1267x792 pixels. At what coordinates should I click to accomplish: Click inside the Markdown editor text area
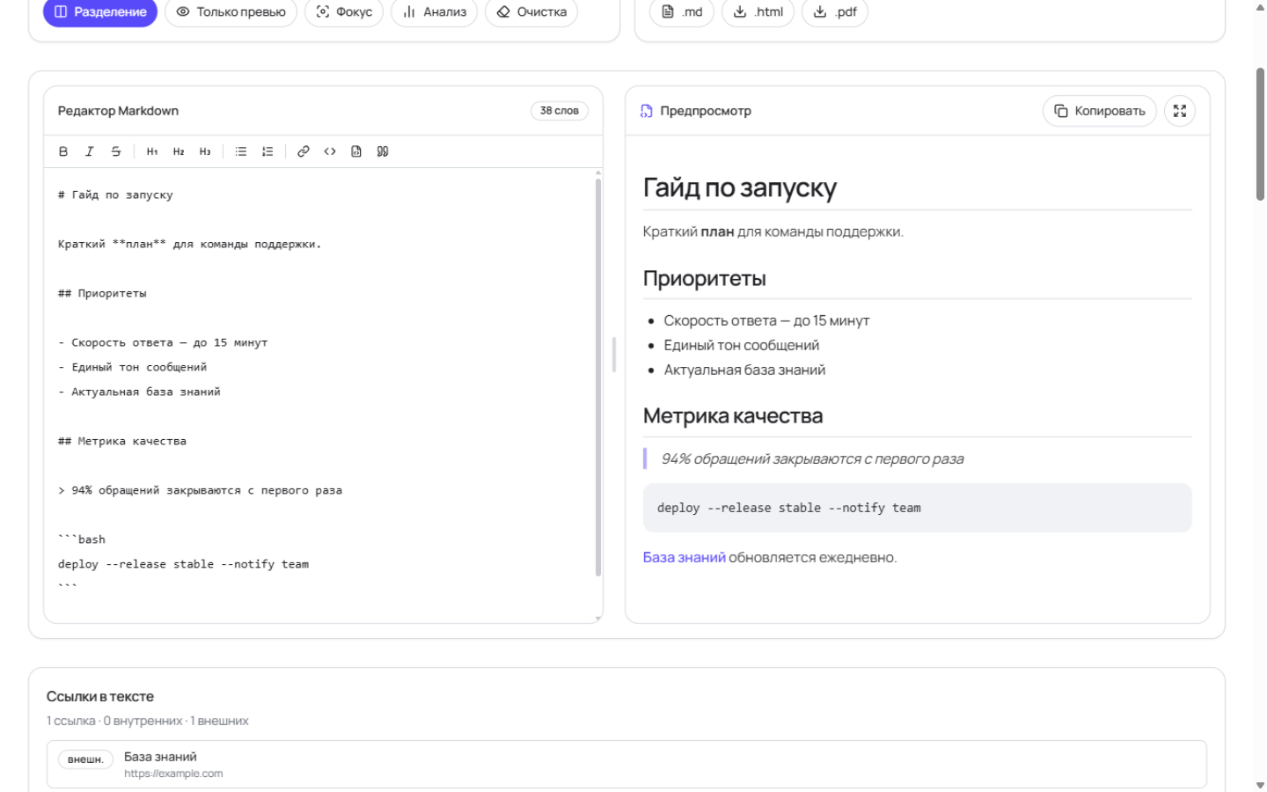click(319, 394)
